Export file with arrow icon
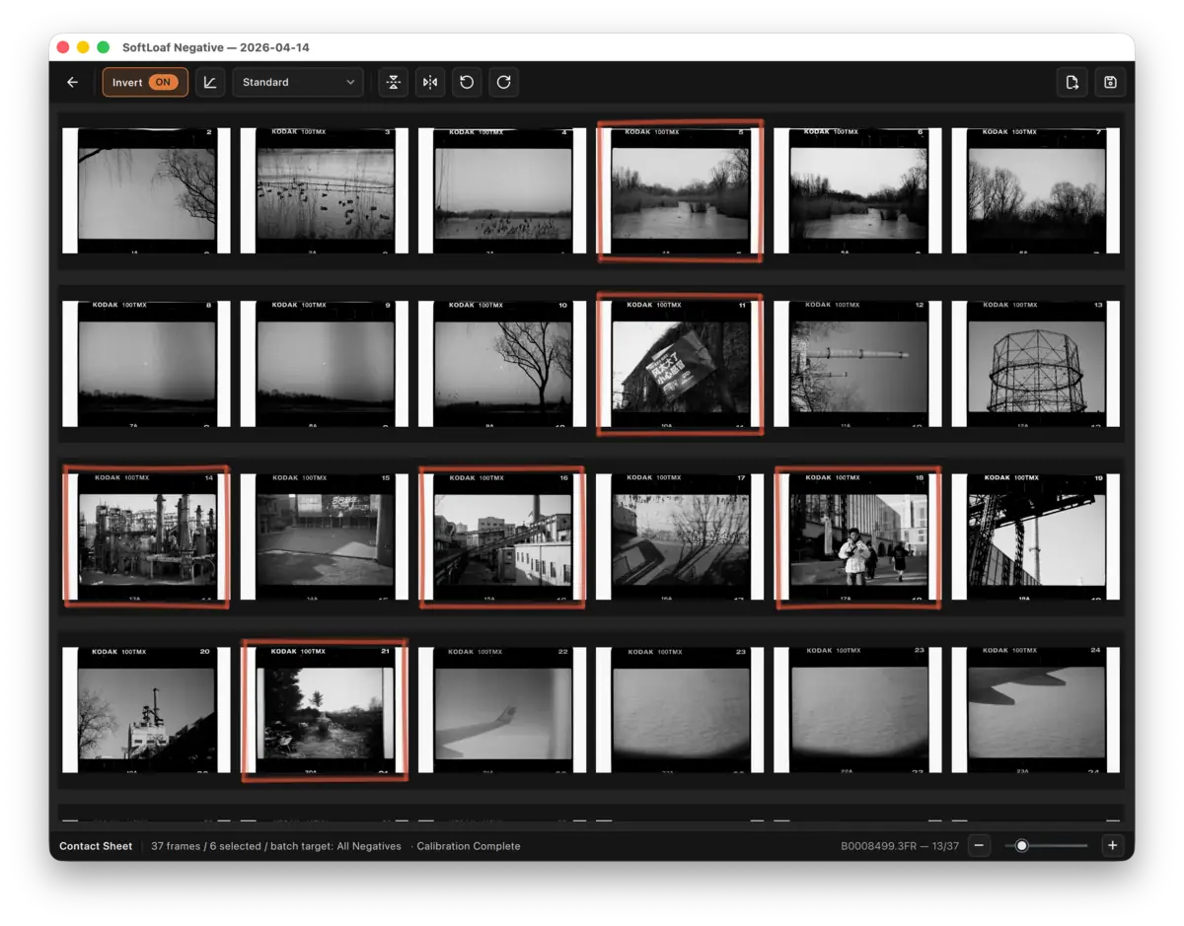This screenshot has width=1184, height=926. tap(1073, 83)
